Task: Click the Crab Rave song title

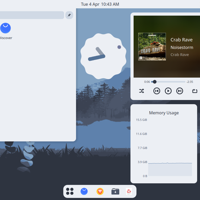Action: coord(181,40)
